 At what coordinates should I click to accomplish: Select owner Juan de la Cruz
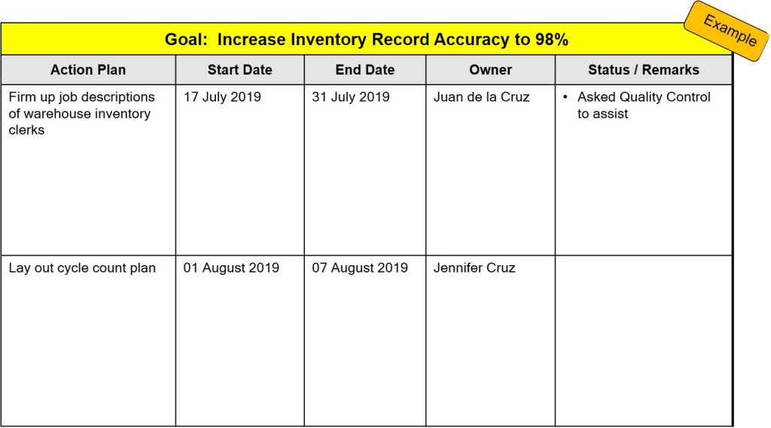[x=481, y=97]
